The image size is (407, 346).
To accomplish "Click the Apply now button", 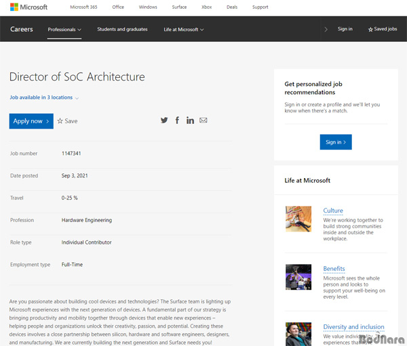I will [x=31, y=121].
